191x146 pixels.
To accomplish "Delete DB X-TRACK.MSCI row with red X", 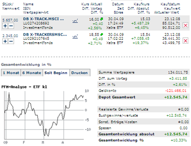I will 185,25.
